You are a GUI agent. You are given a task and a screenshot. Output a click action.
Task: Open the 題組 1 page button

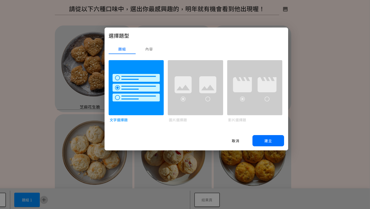tap(27, 200)
